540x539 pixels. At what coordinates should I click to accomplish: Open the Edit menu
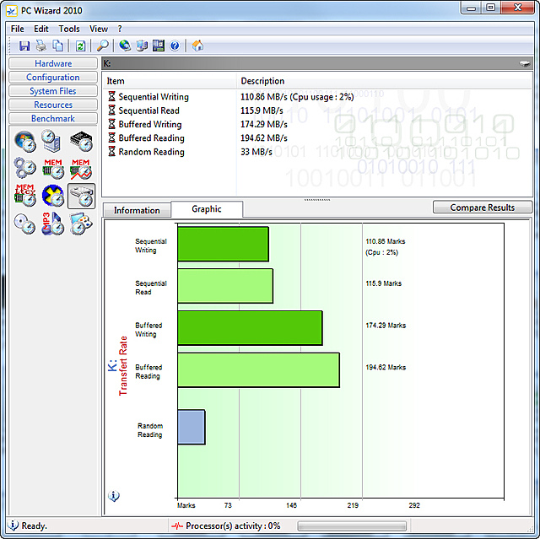coord(41,29)
